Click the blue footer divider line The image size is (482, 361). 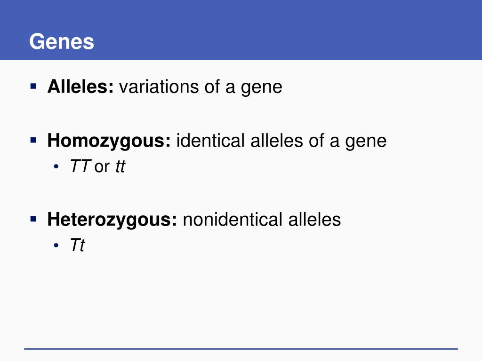[x=241, y=349]
